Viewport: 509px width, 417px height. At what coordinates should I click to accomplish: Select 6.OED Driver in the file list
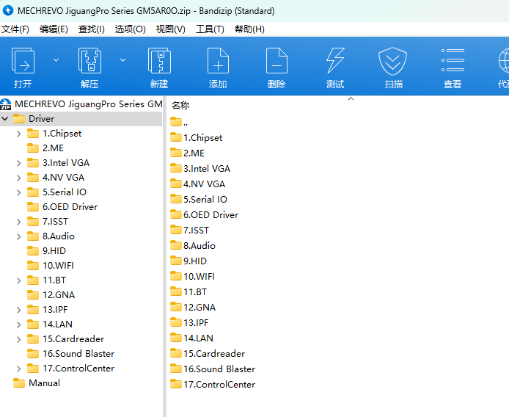204,215
